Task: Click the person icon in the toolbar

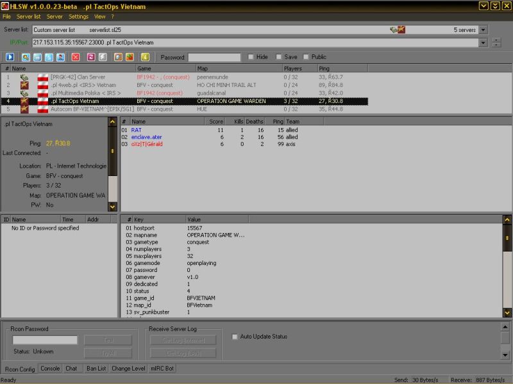Action: click(60, 57)
